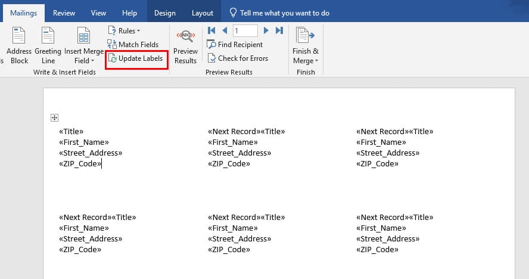
Task: Click «First_Name» in top right label
Action: 381,142
